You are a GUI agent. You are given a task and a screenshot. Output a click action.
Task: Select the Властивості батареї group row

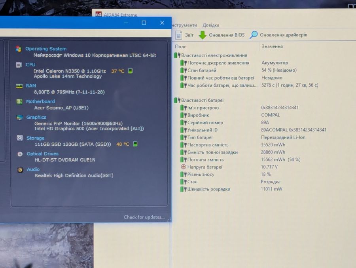click(199, 100)
